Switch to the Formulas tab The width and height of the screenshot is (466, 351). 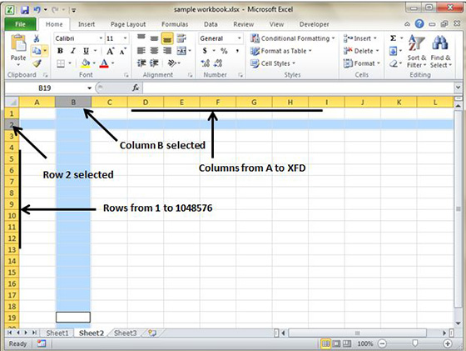pos(175,24)
